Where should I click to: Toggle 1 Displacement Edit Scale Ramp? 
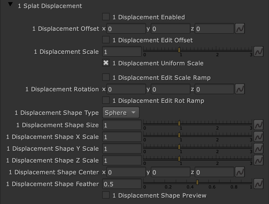(106, 77)
